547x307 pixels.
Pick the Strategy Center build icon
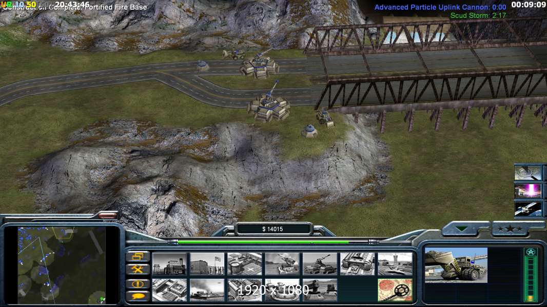(x=169, y=290)
